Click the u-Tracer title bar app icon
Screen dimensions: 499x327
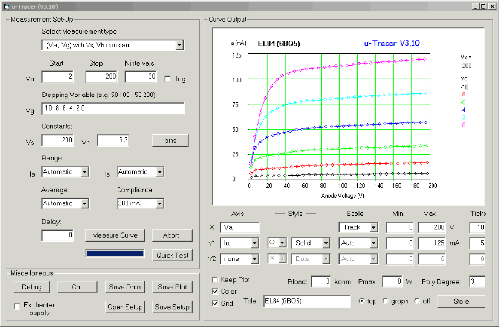point(6,6)
